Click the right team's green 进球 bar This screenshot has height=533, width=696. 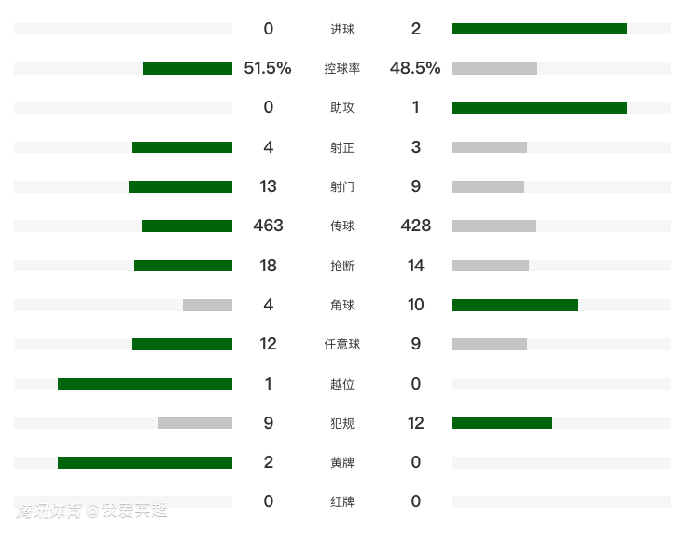539,29
